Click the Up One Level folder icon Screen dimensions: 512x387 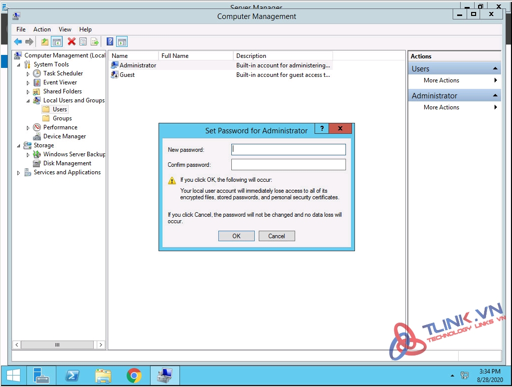45,42
